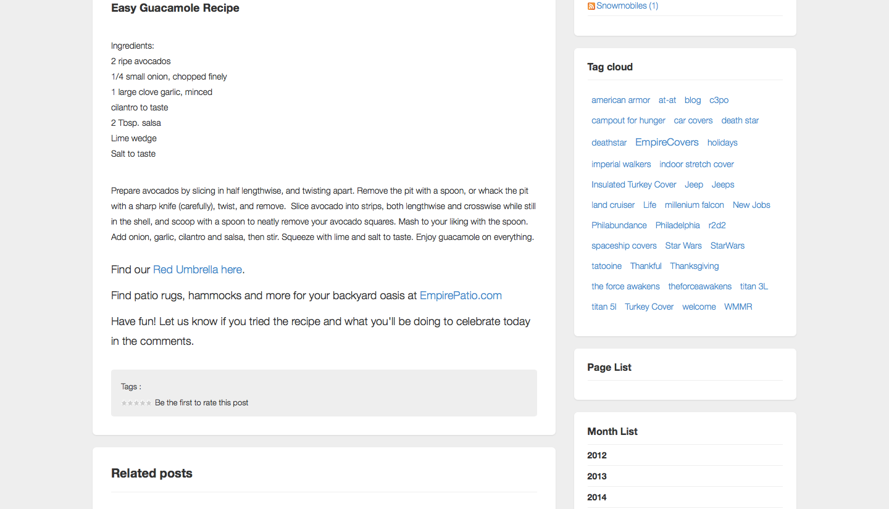Click the campout for hunger tag
The width and height of the screenshot is (889, 509).
click(628, 120)
